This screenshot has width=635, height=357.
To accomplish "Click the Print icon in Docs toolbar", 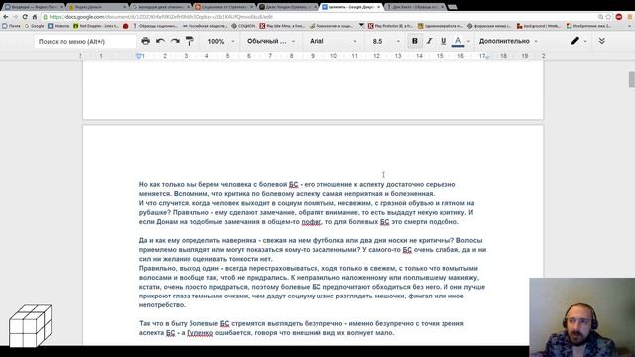I will [145, 41].
